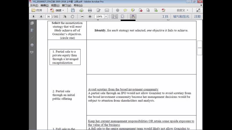Viewport: 232px width, 130px height.
Task: Open the 自定义 customize dropdown
Action: click(182, 10)
